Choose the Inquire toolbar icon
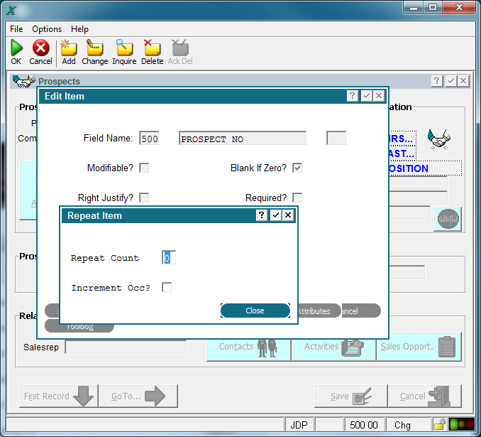 click(x=124, y=48)
